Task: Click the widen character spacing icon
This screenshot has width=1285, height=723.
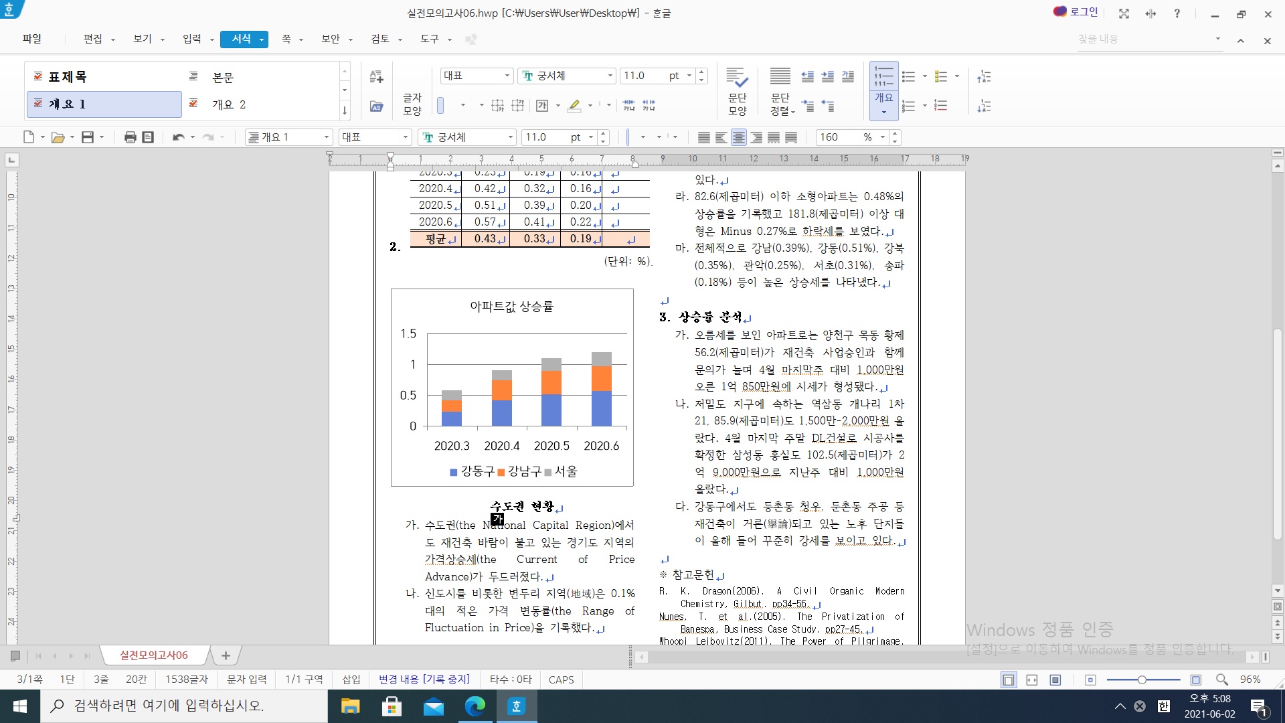Action: coord(649,105)
